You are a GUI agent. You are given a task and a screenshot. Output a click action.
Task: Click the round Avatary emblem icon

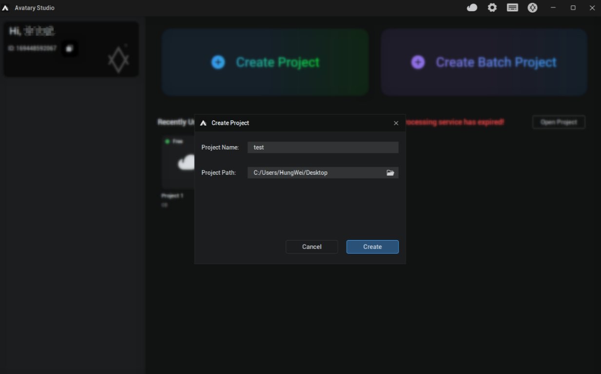[x=532, y=8]
